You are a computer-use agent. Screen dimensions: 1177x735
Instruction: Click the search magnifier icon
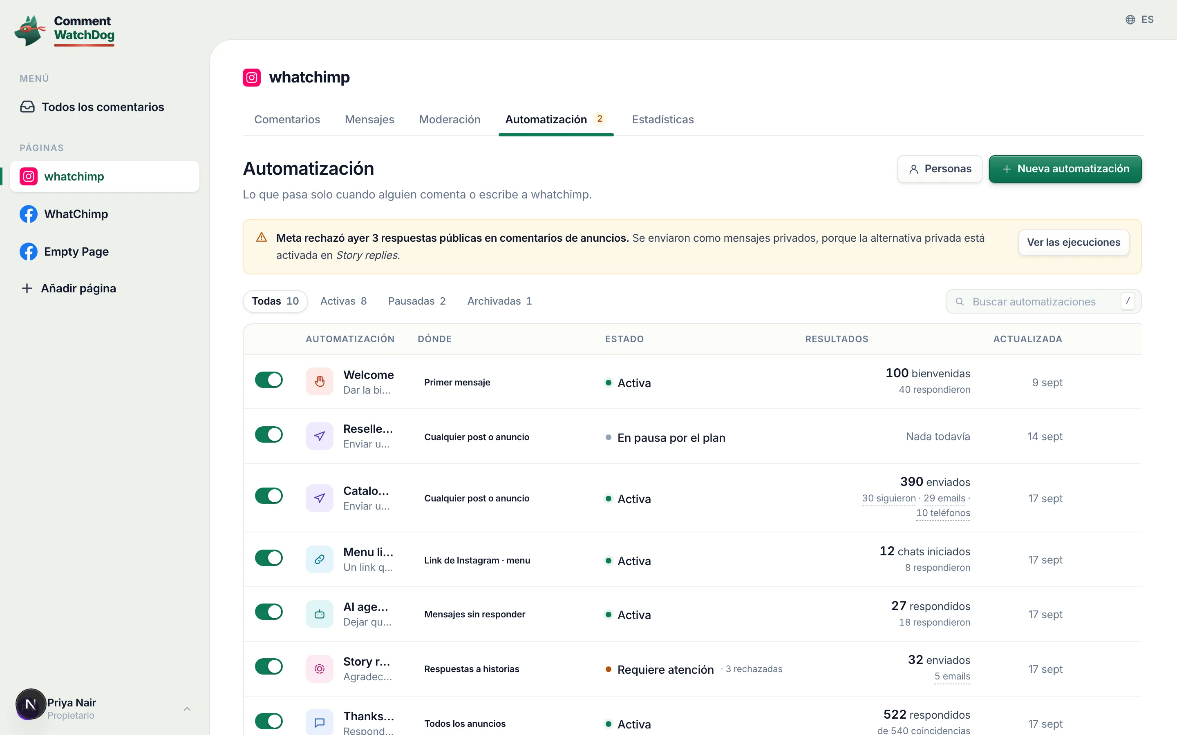[960, 301]
